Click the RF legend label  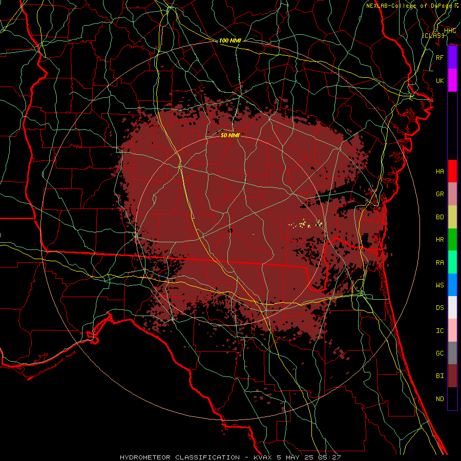point(439,57)
